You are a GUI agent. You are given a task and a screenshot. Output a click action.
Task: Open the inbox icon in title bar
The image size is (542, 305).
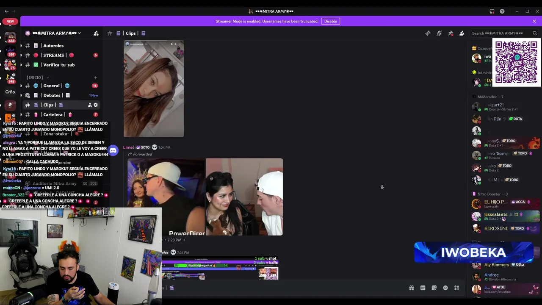492,11
